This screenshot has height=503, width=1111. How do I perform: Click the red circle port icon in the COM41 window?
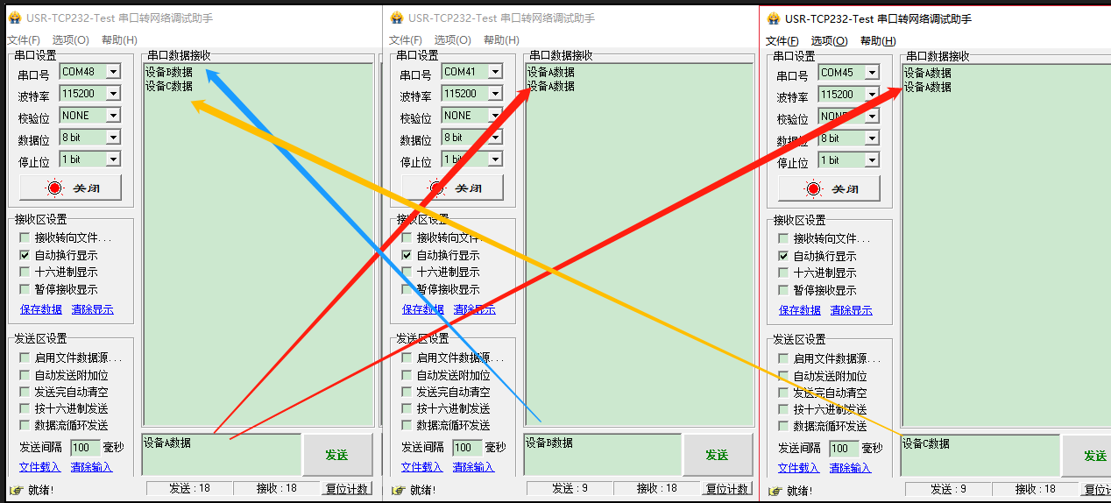(x=437, y=188)
